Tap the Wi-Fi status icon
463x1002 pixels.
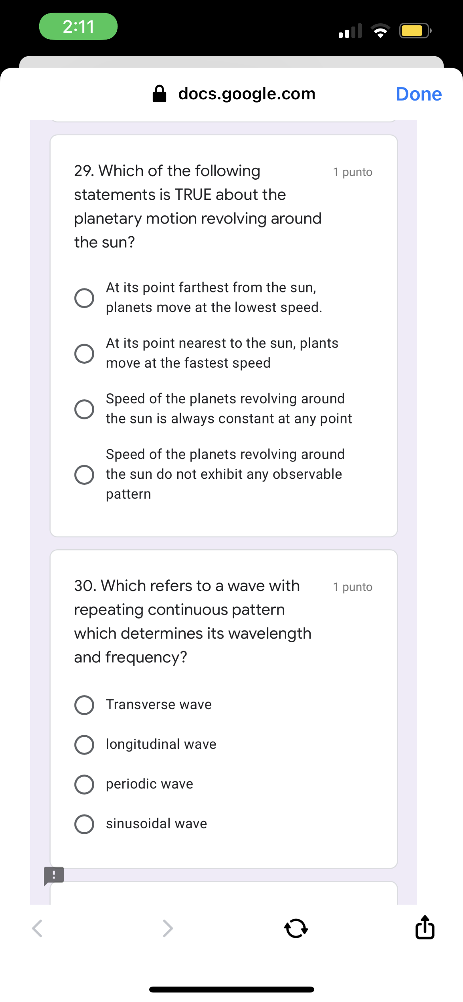click(x=380, y=30)
